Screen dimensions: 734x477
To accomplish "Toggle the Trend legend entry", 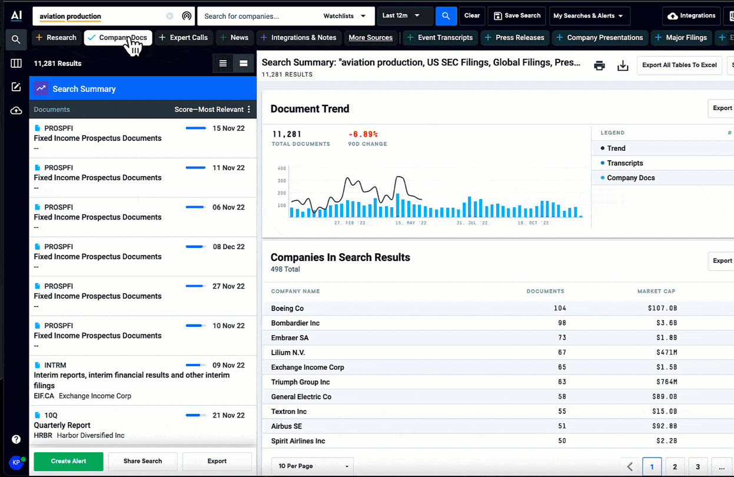I will click(616, 148).
